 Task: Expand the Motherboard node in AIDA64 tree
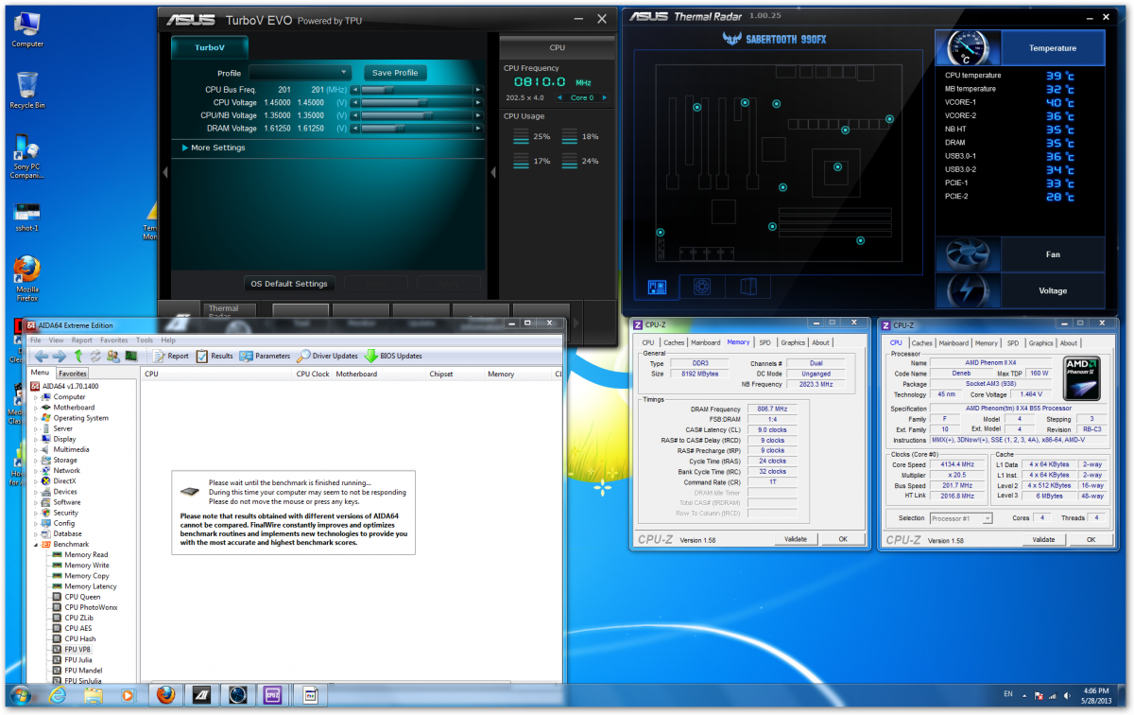36,408
